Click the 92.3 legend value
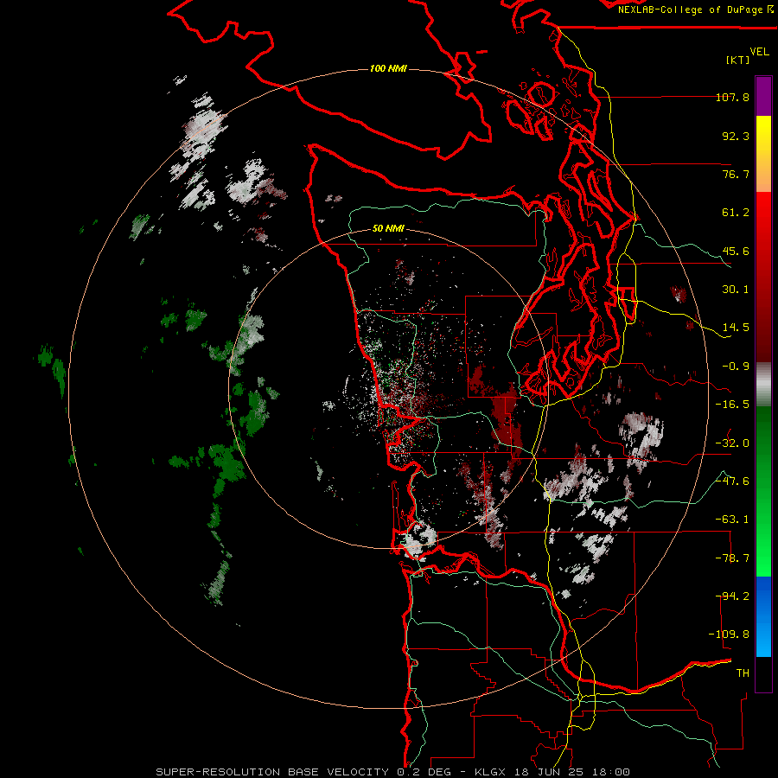 (x=736, y=136)
